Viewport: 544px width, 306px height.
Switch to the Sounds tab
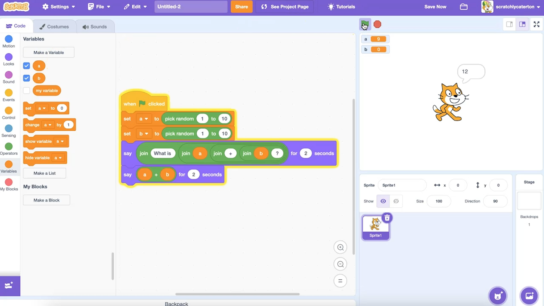95,27
